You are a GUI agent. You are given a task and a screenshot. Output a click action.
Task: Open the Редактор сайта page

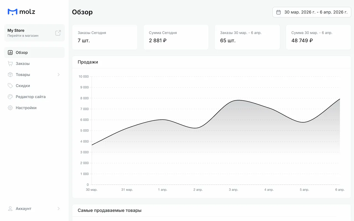30,97
